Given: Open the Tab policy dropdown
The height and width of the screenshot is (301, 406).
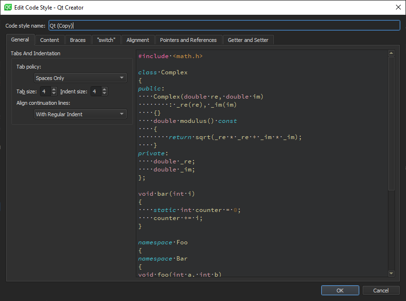Looking at the screenshot, I should pos(80,78).
